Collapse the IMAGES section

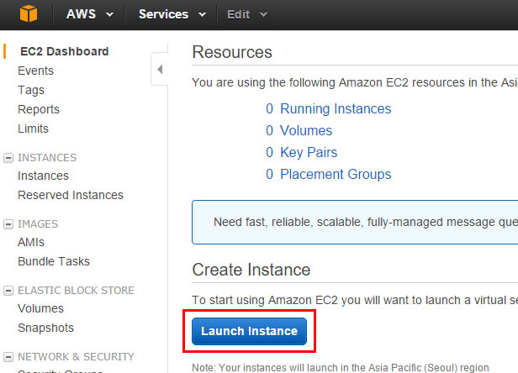[8, 224]
